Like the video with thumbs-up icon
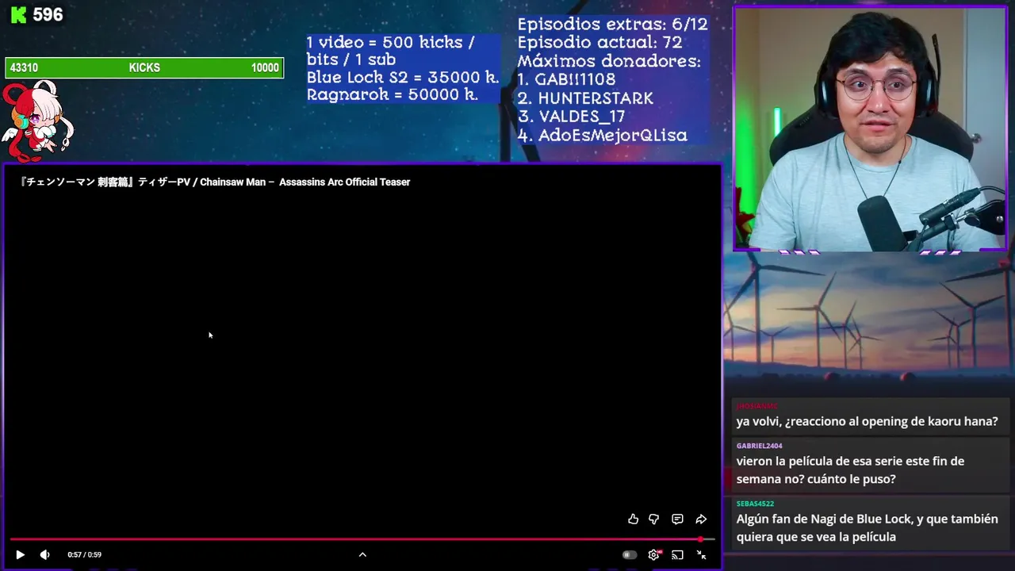 (x=633, y=519)
